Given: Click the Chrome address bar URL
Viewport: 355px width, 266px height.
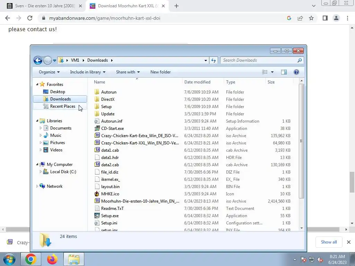Looking at the screenshot, I should pyautogui.click(x=105, y=18).
